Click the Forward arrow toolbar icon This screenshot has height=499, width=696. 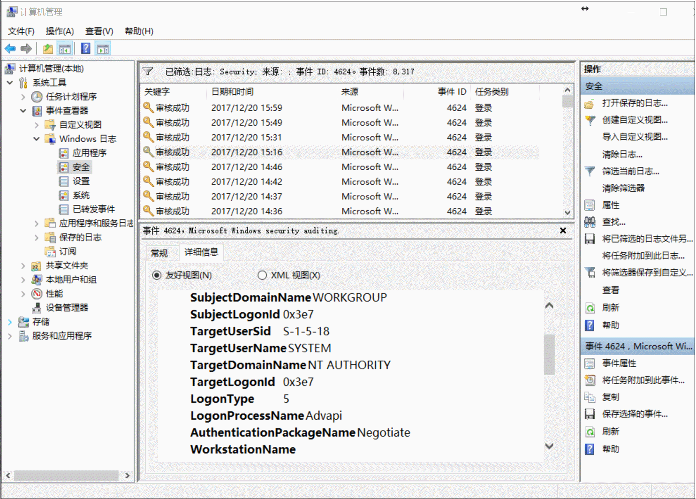point(26,48)
